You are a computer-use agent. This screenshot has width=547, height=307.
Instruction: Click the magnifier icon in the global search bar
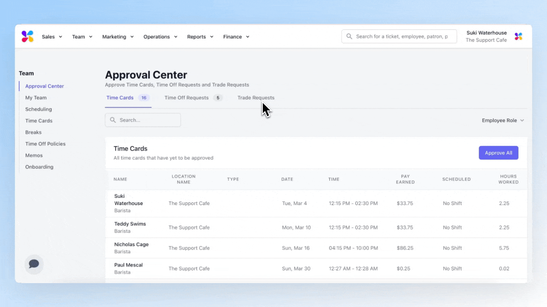(x=349, y=37)
